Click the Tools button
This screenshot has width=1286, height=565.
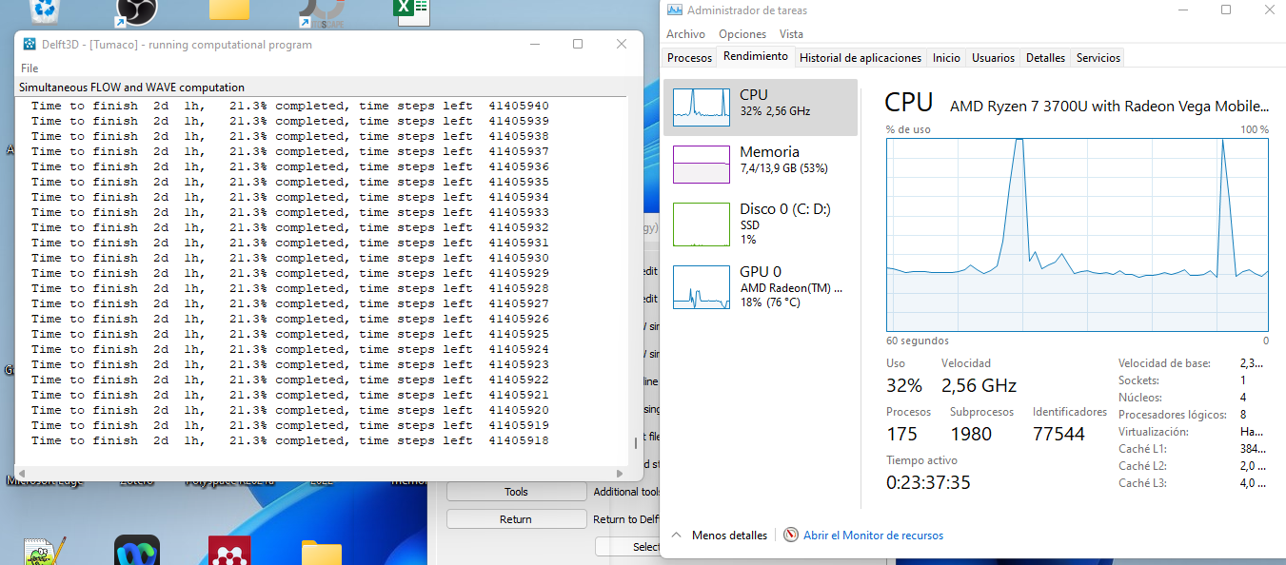click(516, 492)
